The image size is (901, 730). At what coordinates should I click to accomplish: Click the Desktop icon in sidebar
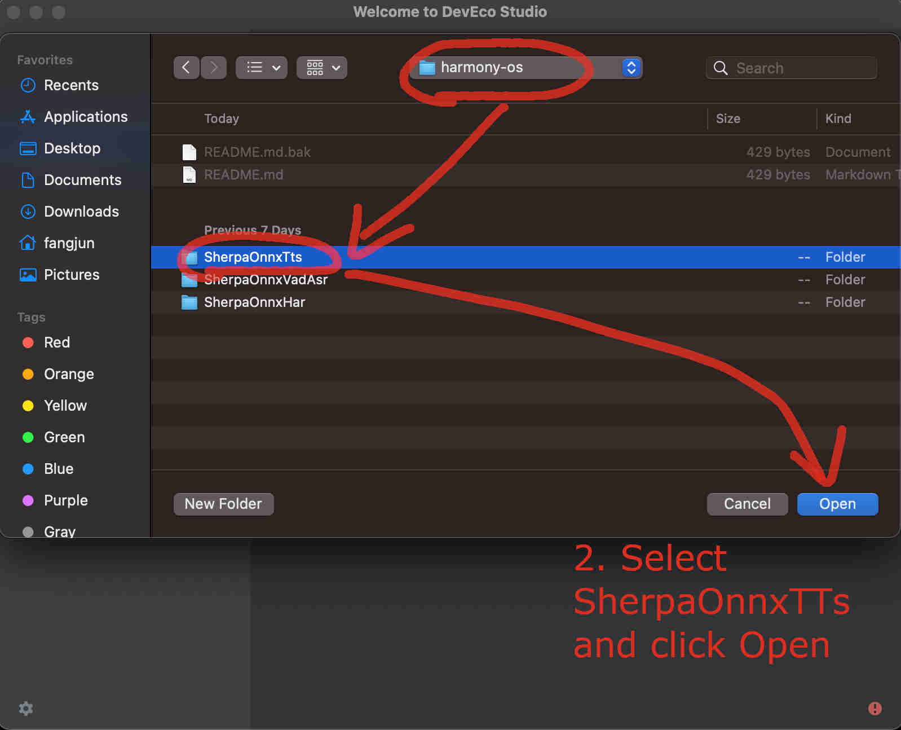tap(28, 148)
